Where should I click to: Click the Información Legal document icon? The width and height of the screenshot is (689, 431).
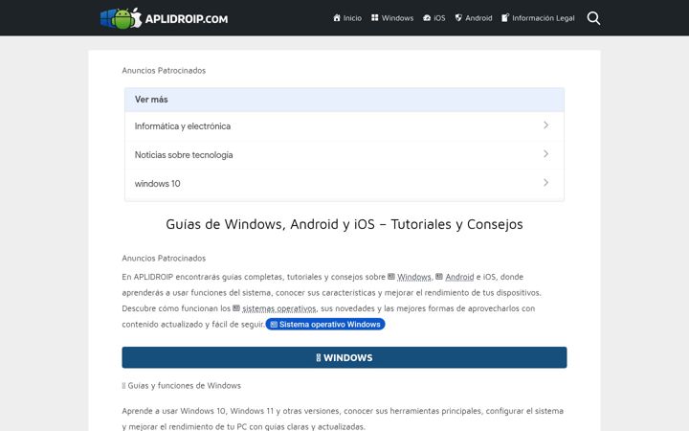[505, 17]
